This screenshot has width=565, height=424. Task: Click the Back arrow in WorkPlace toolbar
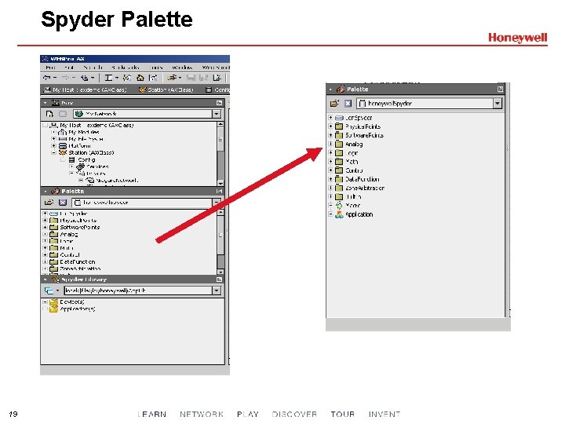coord(47,78)
